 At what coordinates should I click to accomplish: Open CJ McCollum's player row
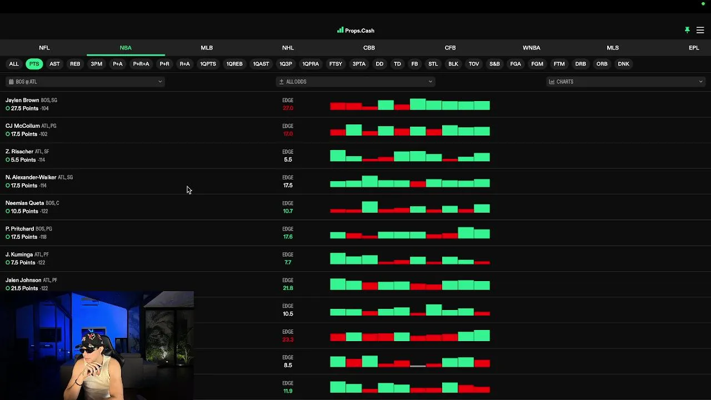(x=355, y=130)
